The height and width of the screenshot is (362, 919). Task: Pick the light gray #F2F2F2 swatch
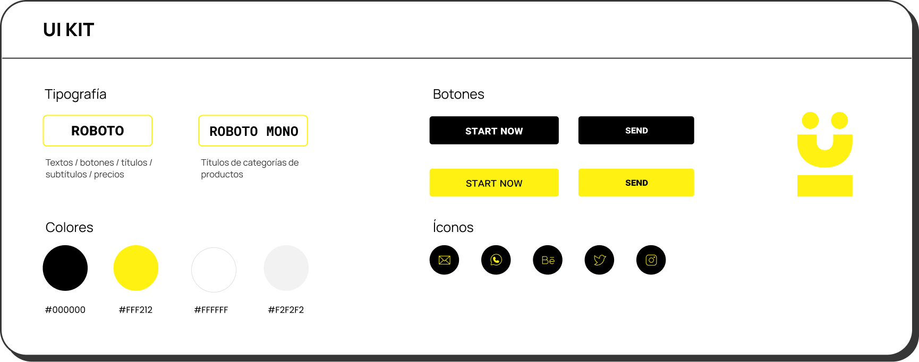(x=286, y=268)
